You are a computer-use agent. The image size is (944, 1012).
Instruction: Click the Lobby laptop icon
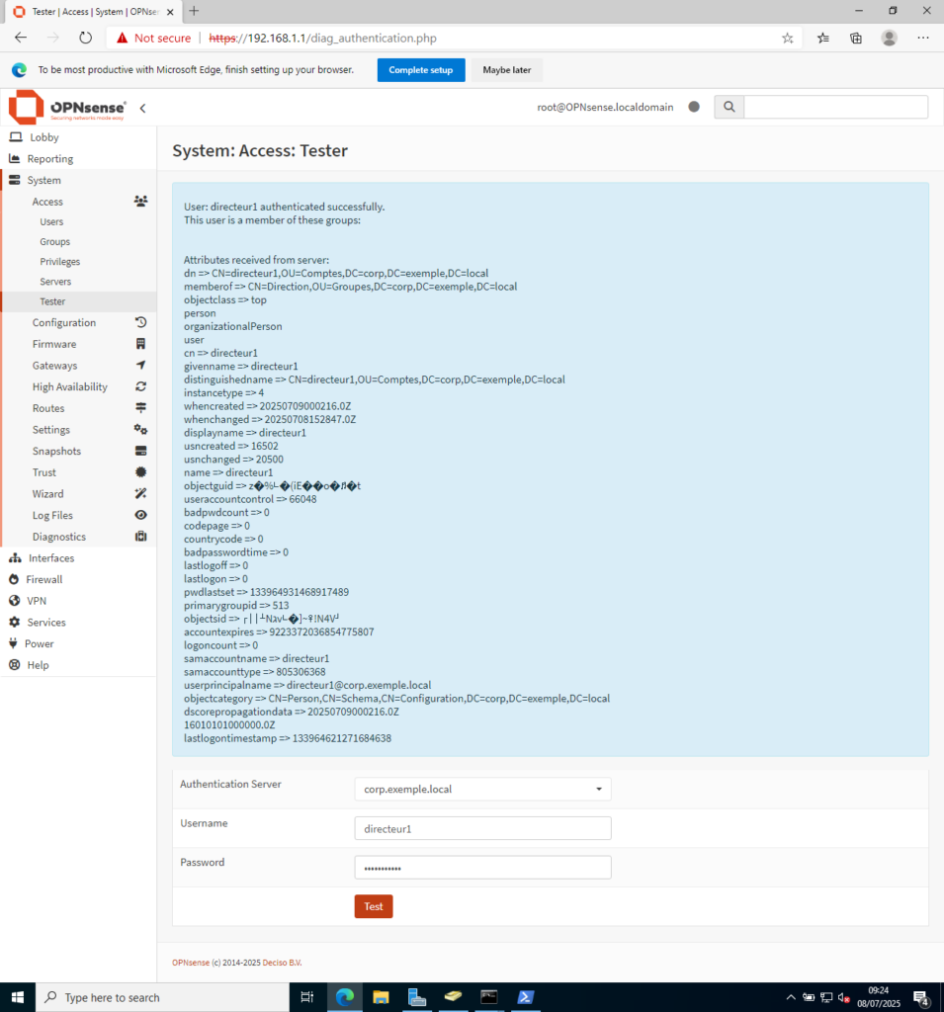coord(16,136)
